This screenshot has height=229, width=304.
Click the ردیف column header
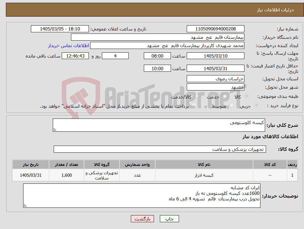(x=292, y=164)
